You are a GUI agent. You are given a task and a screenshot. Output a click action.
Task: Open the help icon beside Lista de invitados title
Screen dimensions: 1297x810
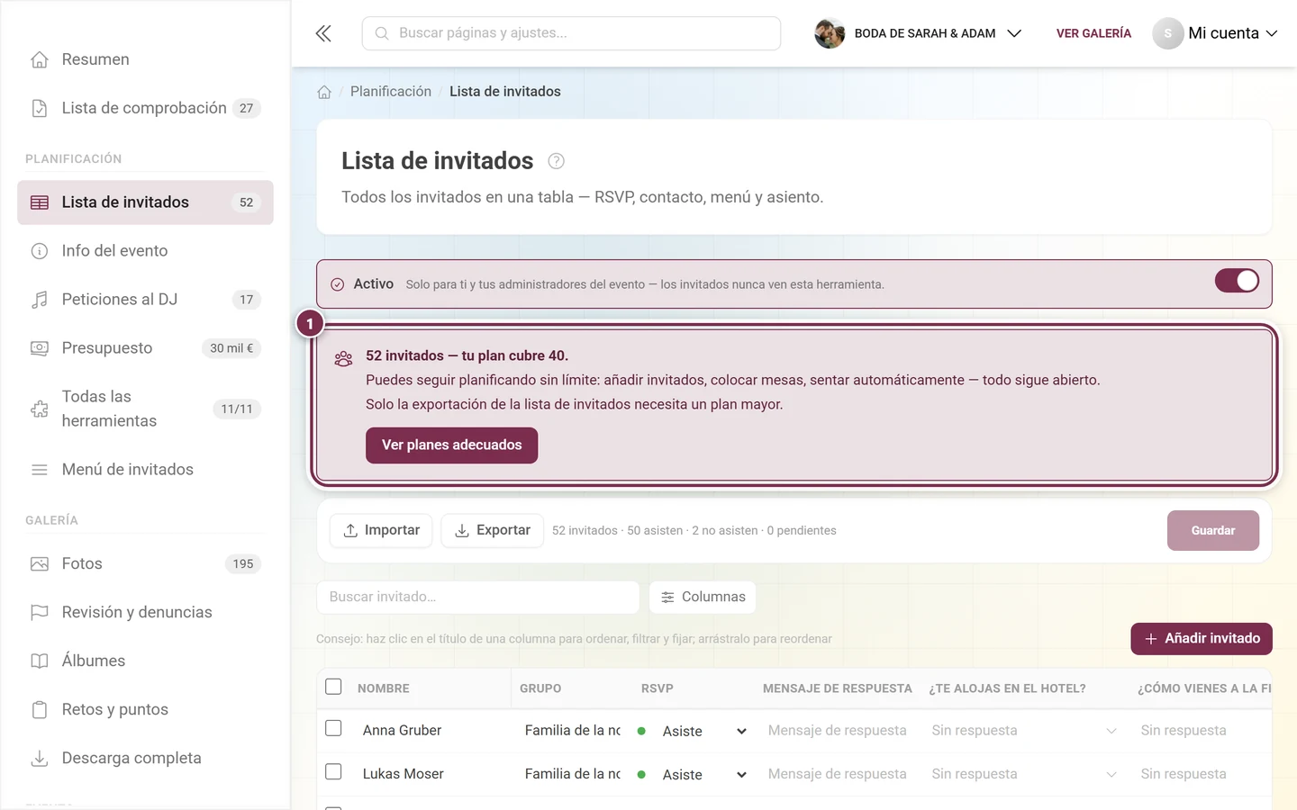[x=557, y=161]
